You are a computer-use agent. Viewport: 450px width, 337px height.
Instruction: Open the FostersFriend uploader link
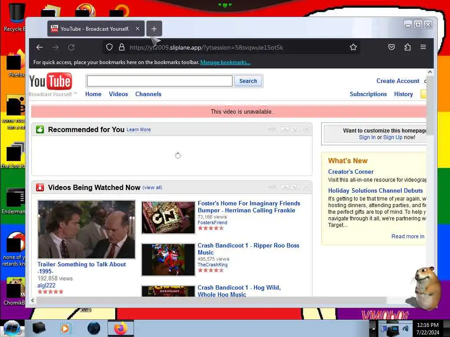(x=212, y=222)
